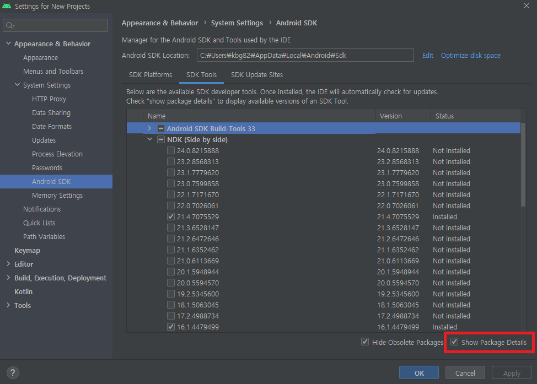Select the 23.1.7779620 NDK row name
Viewport: 537px width, 384px height.
click(x=197, y=173)
